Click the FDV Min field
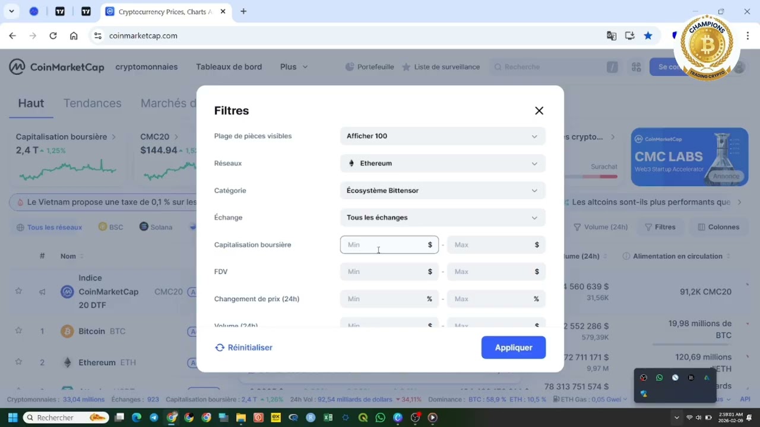This screenshot has width=760, height=427. 389,272
